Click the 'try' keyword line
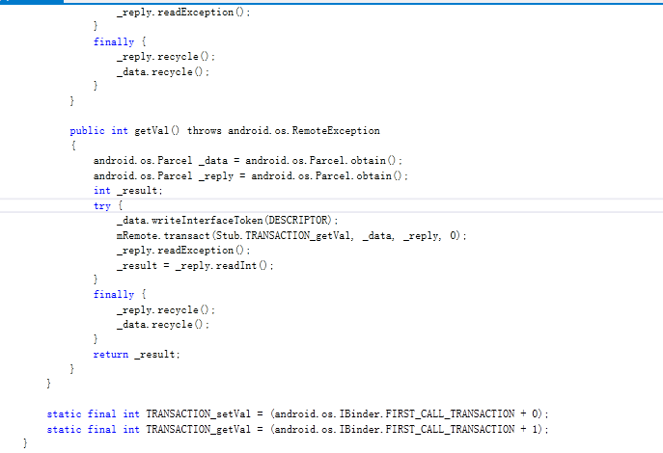Screen dimensions: 663x453 [108, 205]
